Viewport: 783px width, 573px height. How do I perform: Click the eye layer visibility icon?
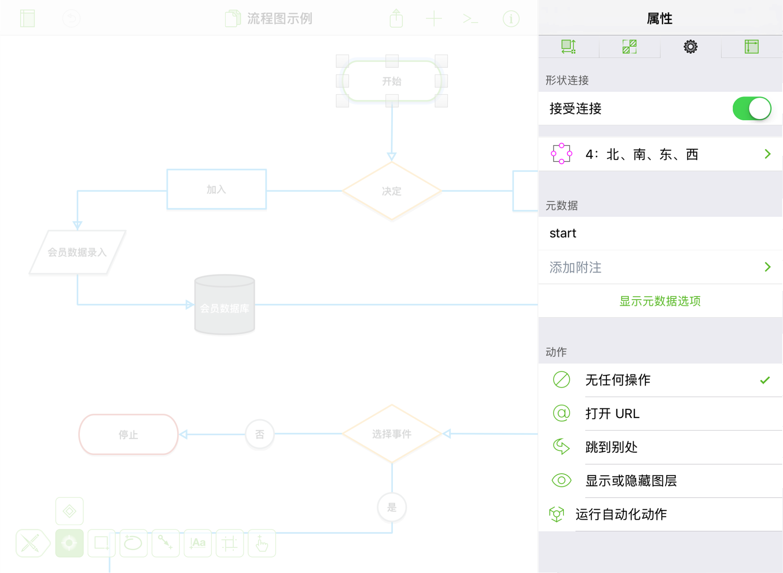coord(561,480)
